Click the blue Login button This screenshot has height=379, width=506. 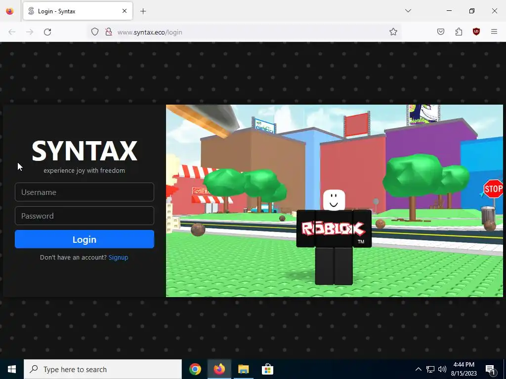pyautogui.click(x=84, y=239)
